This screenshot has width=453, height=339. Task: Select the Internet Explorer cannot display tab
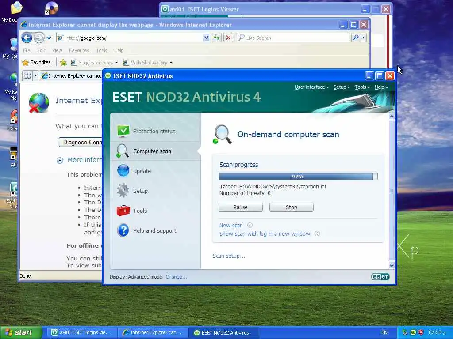coord(71,76)
